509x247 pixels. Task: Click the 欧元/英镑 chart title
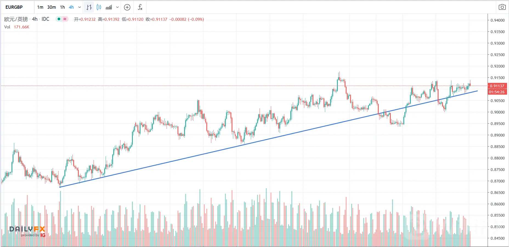point(16,19)
